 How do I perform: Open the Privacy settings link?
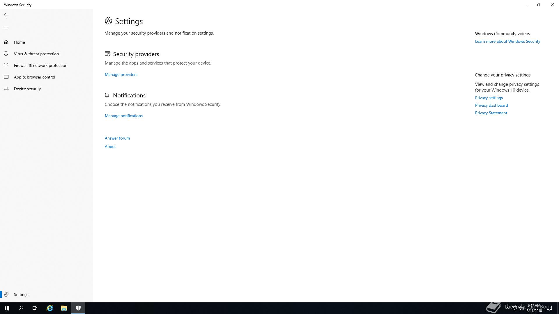click(x=489, y=98)
